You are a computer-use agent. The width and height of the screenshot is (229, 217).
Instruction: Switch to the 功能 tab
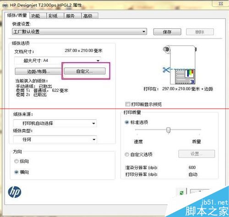[x=38, y=16]
